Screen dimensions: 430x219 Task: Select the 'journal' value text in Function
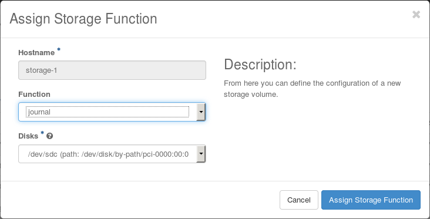[39, 112]
